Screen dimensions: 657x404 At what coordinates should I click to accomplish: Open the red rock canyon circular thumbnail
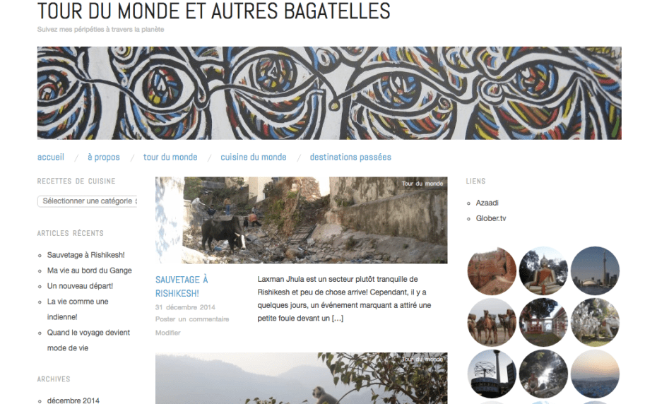(x=492, y=271)
